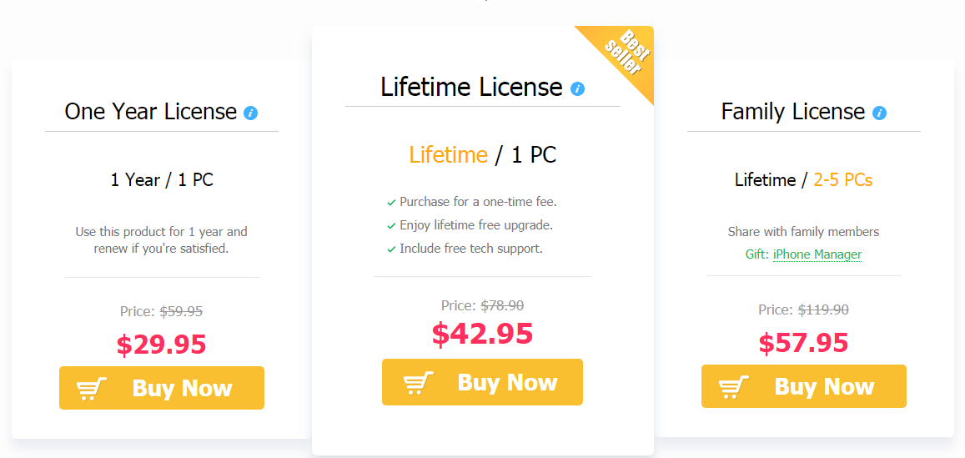Click the Lifetime License heading
The image size is (965, 458).
(471, 87)
